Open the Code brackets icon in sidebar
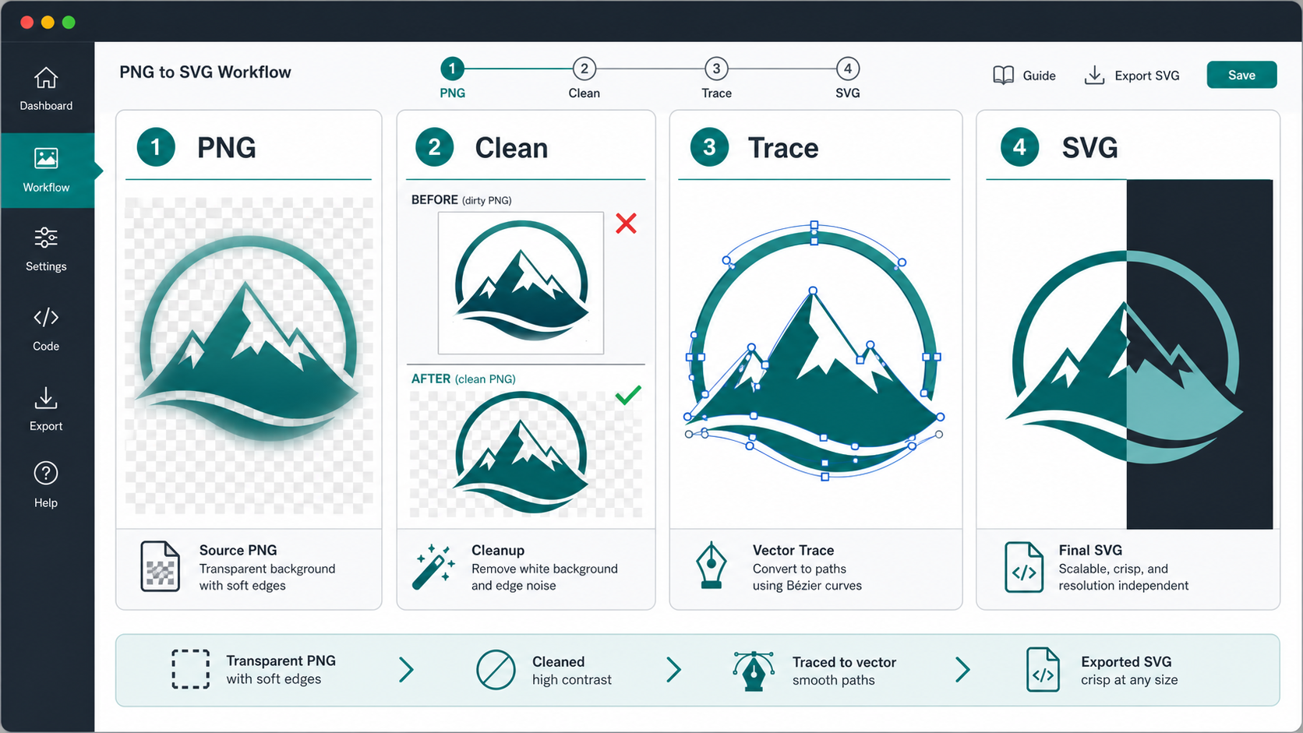Image resolution: width=1303 pixels, height=733 pixels. coord(46,317)
